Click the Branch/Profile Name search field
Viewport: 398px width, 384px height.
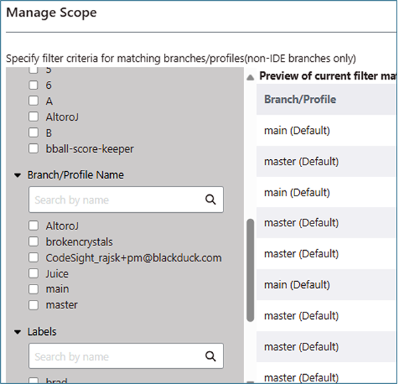[116, 199]
